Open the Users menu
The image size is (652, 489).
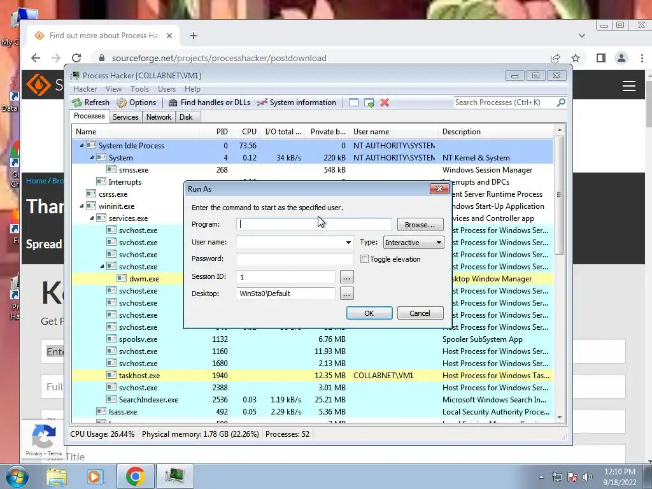coord(167,89)
